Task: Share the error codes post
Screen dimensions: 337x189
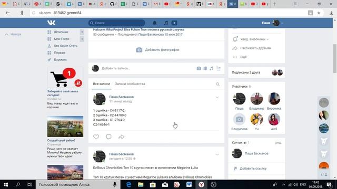Action: 121,136
